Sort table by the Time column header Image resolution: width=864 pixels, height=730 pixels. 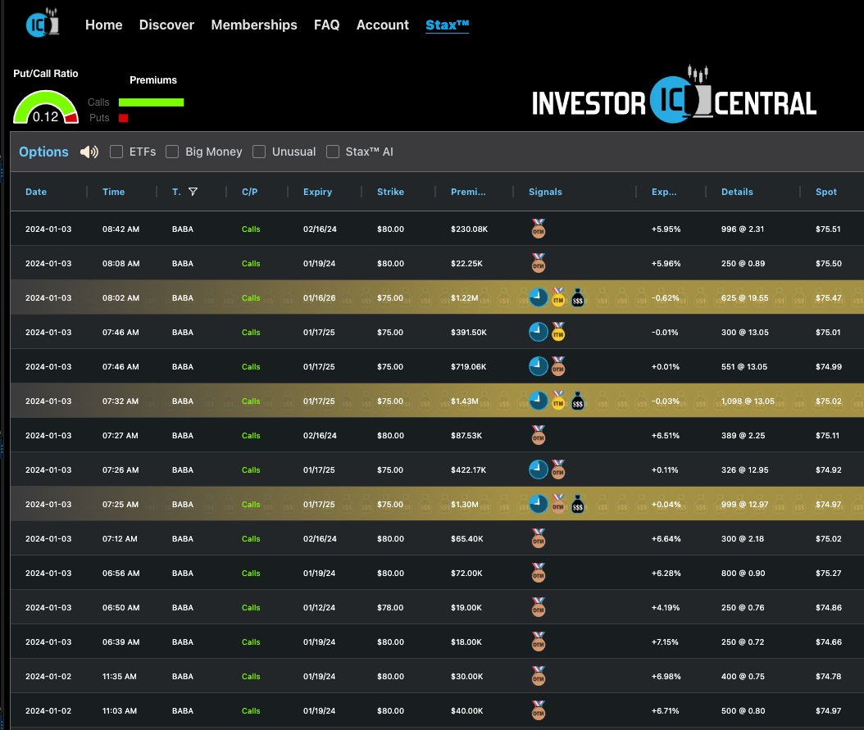113,192
